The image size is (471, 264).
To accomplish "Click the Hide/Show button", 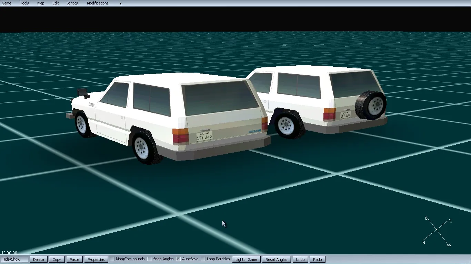I will tap(14, 259).
